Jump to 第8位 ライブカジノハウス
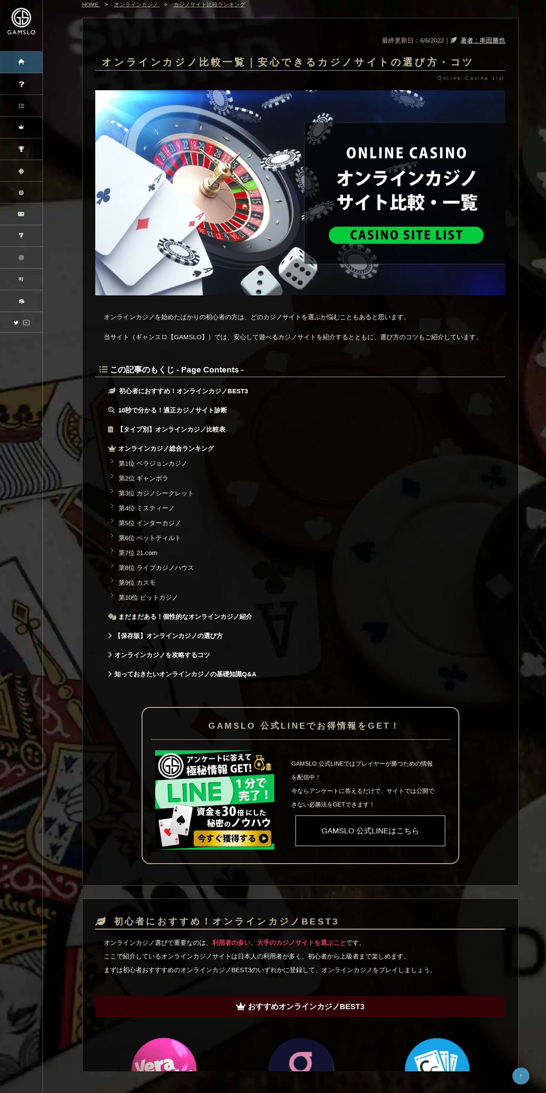The width and height of the screenshot is (546, 1093). pos(156,567)
